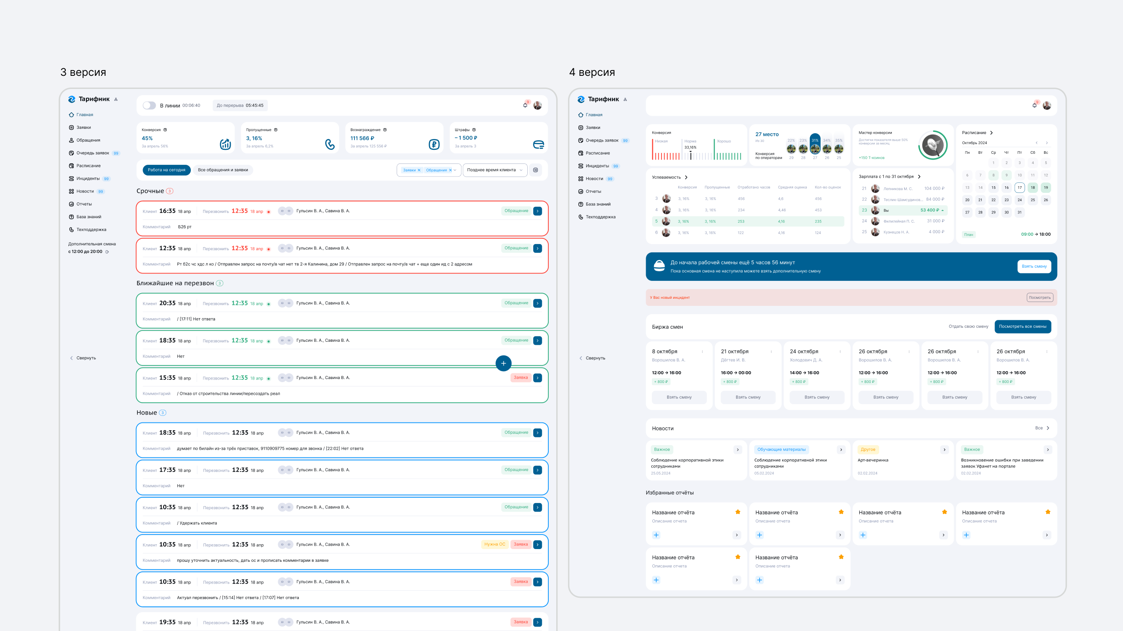Switch to 'Все обращения и заявки' tab

click(x=222, y=170)
